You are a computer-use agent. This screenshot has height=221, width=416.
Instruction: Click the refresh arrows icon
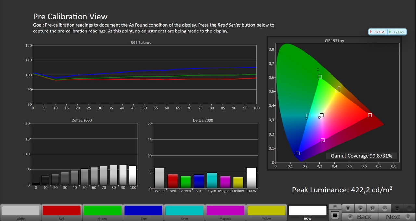click(x=397, y=208)
